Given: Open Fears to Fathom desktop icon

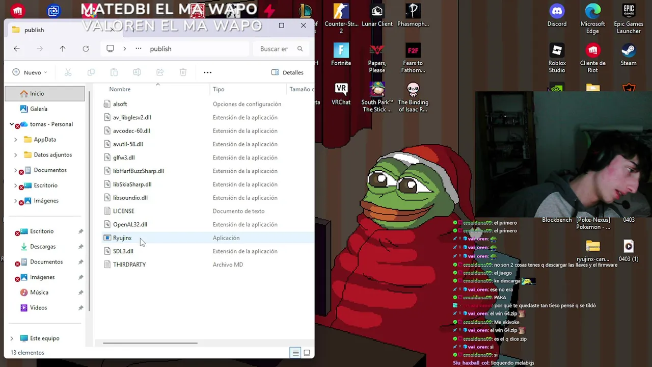Looking at the screenshot, I should pos(413,58).
